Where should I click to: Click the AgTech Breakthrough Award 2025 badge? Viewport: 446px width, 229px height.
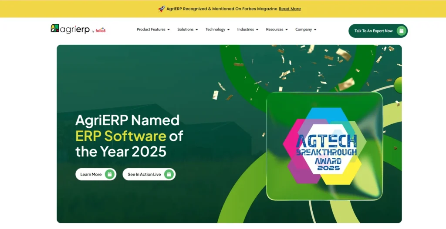pyautogui.click(x=324, y=146)
